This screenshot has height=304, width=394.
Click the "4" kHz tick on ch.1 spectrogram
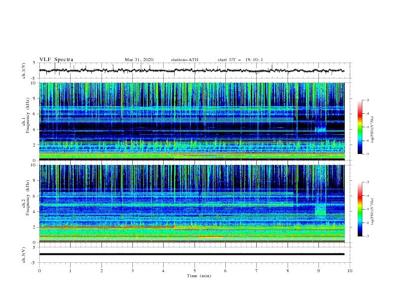[35, 130]
